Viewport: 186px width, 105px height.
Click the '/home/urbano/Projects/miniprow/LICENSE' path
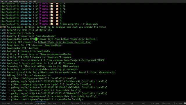click(x=79, y=60)
